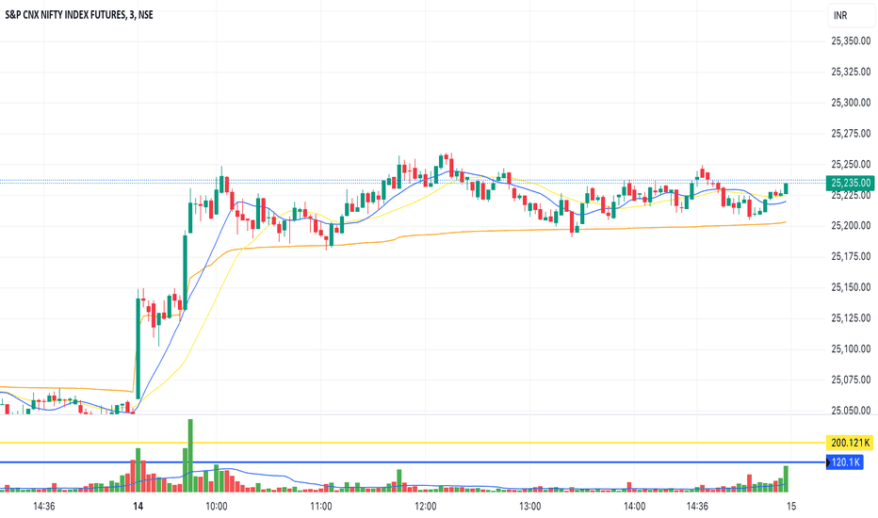This screenshot has height=518, width=878.
Task: Click the current price label 25,235.00
Action: [850, 183]
